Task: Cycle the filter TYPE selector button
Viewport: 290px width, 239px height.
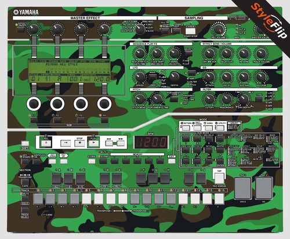Action: tap(259, 100)
